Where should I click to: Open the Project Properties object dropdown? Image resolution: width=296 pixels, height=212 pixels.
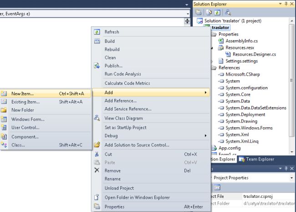[x=291, y=178]
